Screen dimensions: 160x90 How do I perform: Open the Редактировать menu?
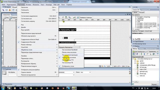(11, 4)
